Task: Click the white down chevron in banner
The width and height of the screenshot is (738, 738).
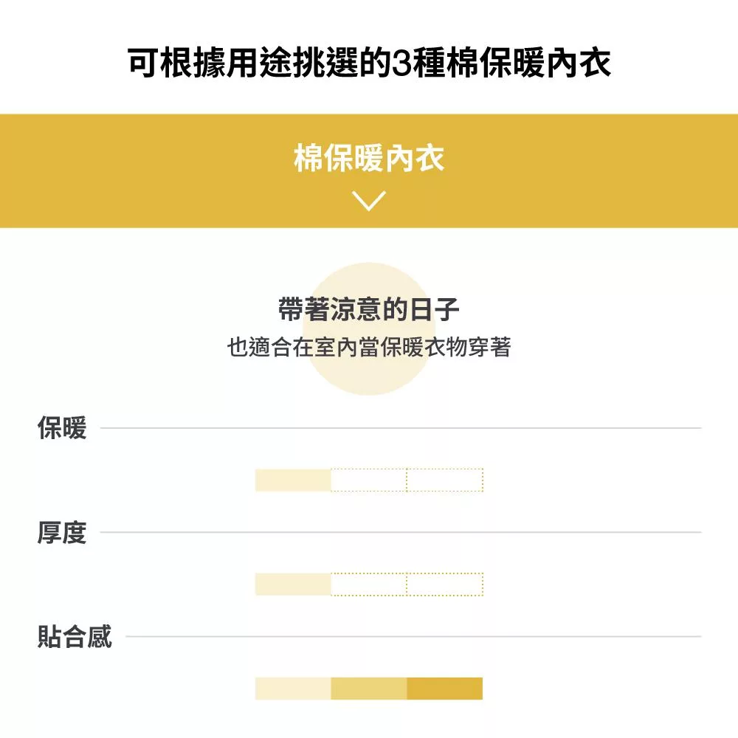Action: (369, 200)
